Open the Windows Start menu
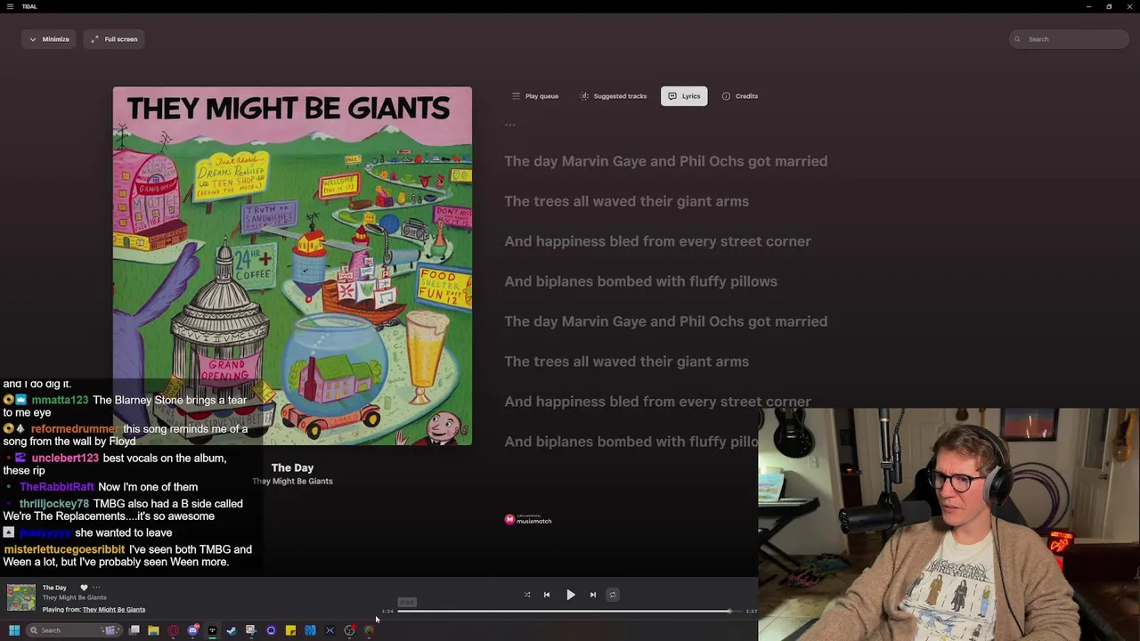This screenshot has height=641, width=1140. coord(14,630)
